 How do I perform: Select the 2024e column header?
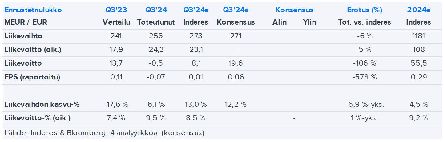418,10
